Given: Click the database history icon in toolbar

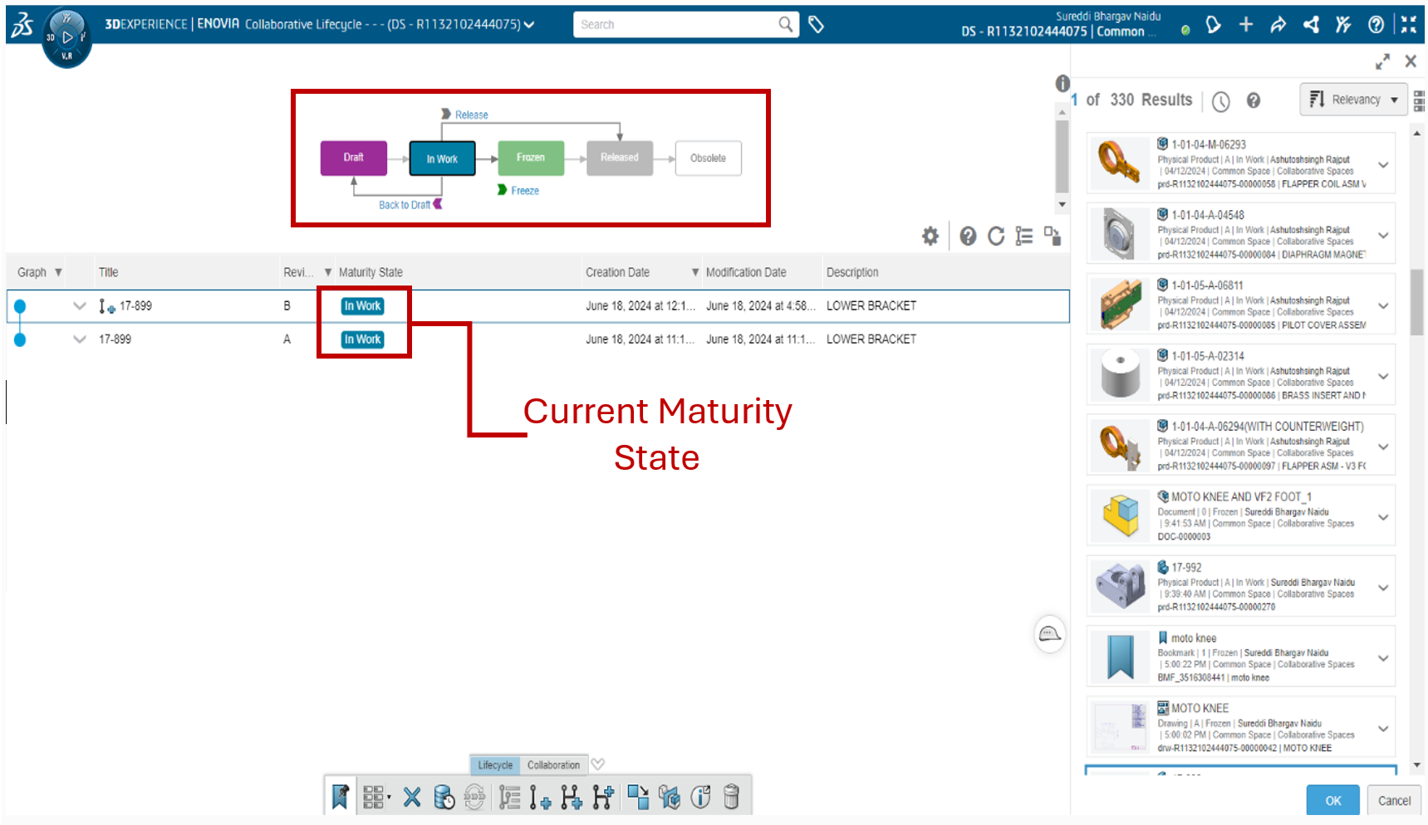Looking at the screenshot, I should pos(444,798).
